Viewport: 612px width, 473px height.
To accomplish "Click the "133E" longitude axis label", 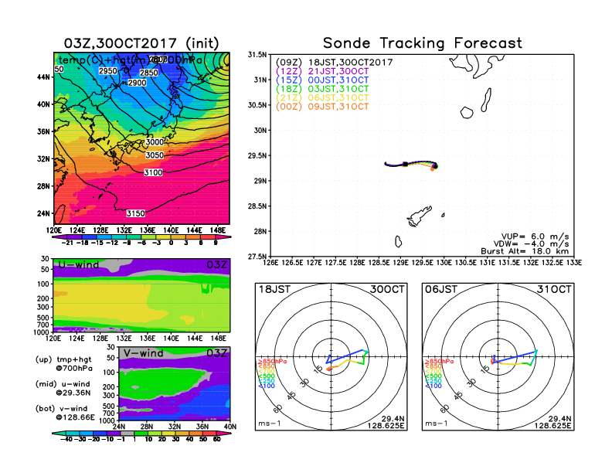I will (x=574, y=263).
